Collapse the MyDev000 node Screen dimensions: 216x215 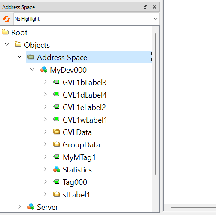[x=33, y=70]
